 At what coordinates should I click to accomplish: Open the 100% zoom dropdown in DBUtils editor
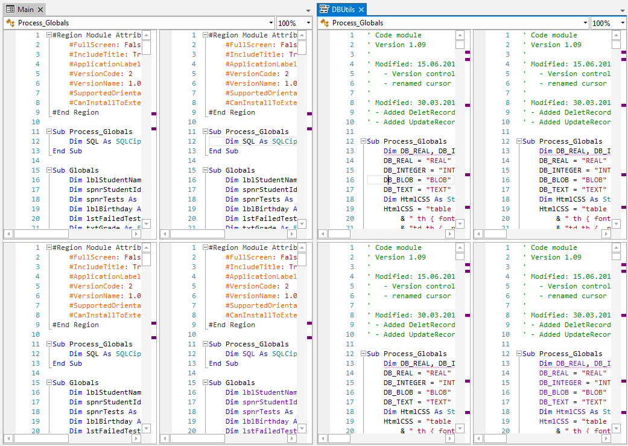(622, 23)
